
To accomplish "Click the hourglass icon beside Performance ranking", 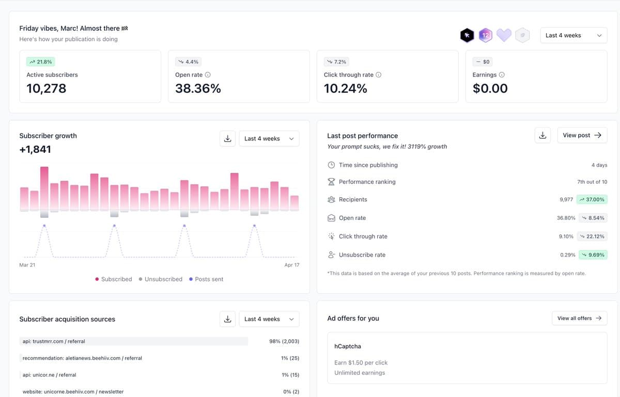I will [332, 182].
